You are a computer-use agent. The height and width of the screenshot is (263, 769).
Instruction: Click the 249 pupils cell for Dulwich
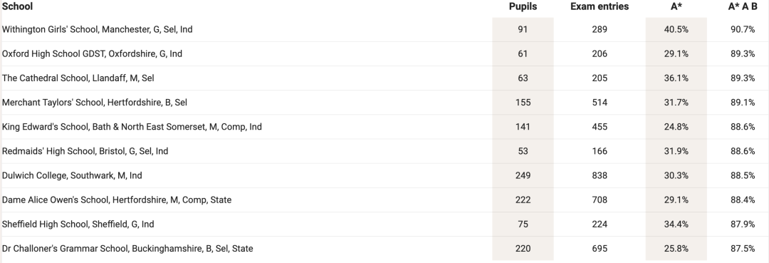coord(523,175)
